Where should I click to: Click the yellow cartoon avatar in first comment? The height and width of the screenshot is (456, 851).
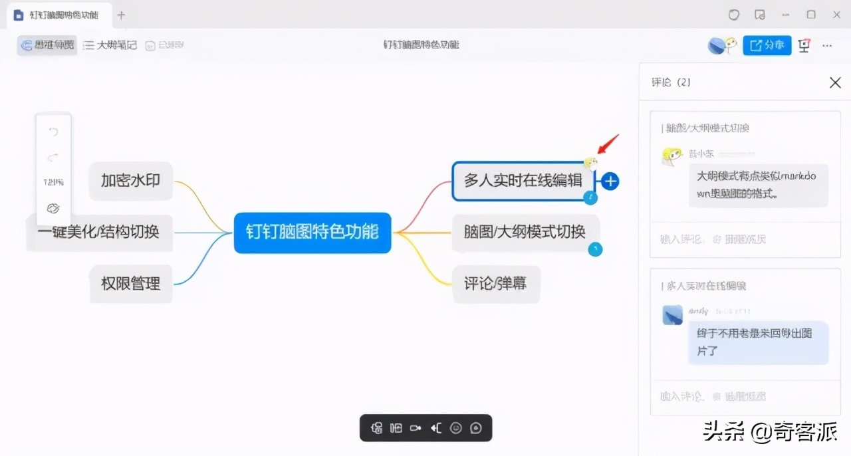point(673,156)
